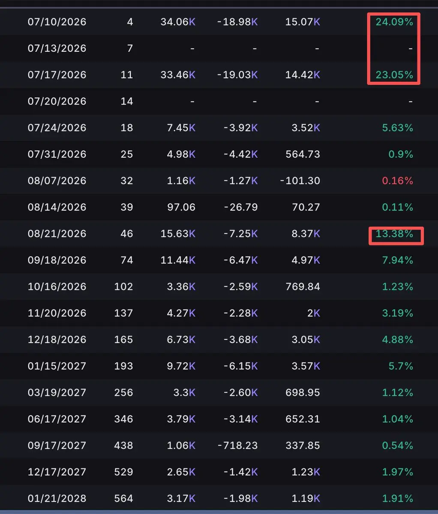438x514 pixels.
Task: Select the 01/15/2027 expiration date
Action: [57, 366]
